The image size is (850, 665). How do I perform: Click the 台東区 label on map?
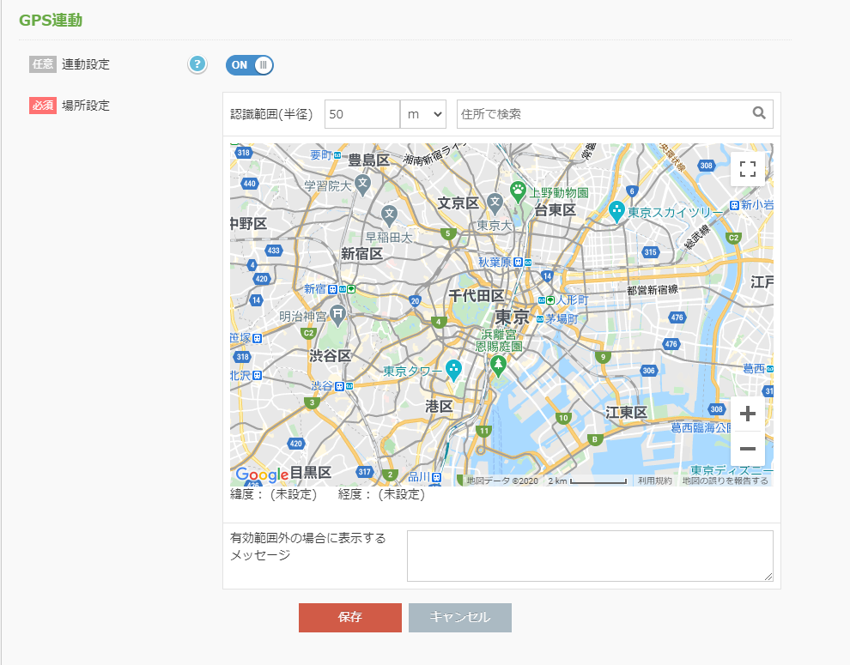556,210
